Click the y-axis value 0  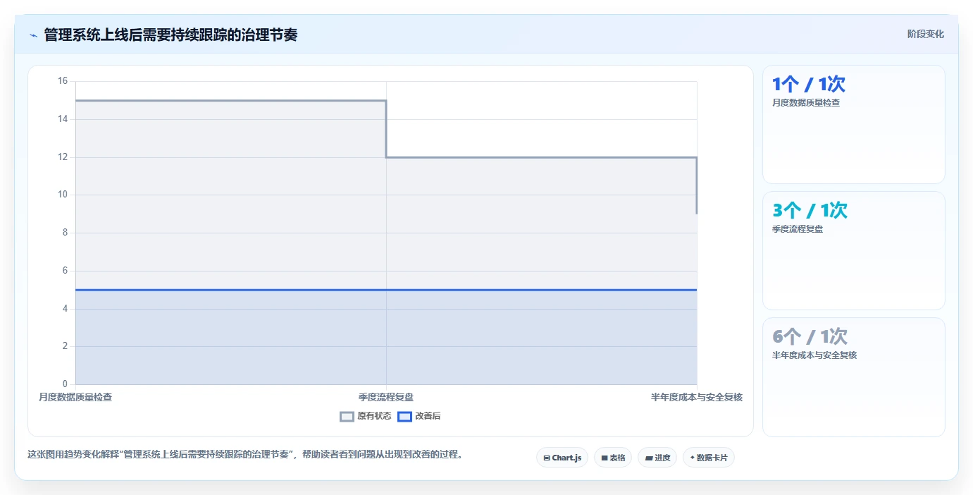pyautogui.click(x=66, y=384)
